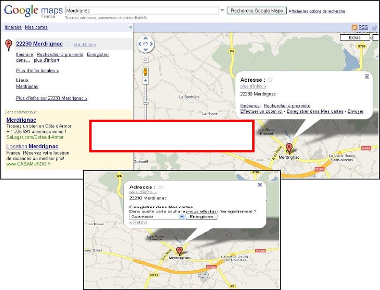Click the circle button below pan control
This screenshot has width=380, height=290.
click(x=145, y=59)
